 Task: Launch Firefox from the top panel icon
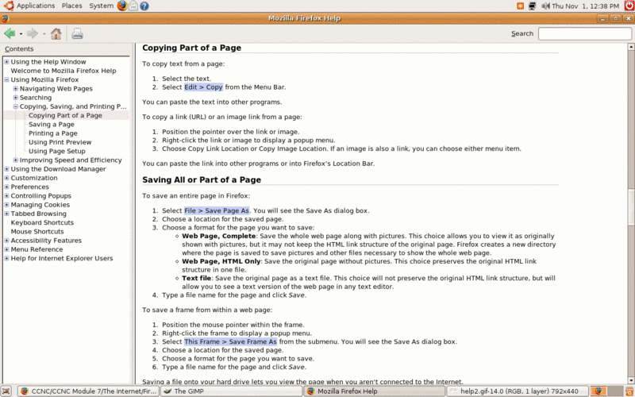pyautogui.click(x=122, y=6)
